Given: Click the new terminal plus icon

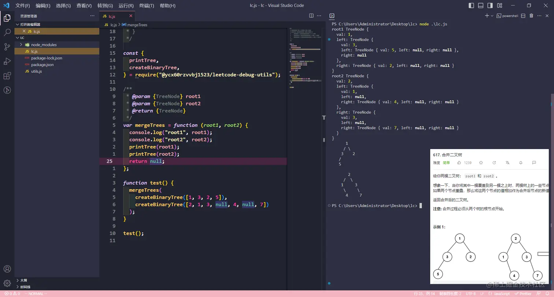Looking at the screenshot, I should tap(487, 16).
